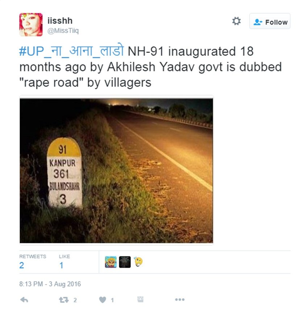Enlarge the NH-91 milestone photo

(116, 171)
